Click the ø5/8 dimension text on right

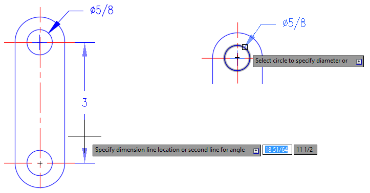294,23
